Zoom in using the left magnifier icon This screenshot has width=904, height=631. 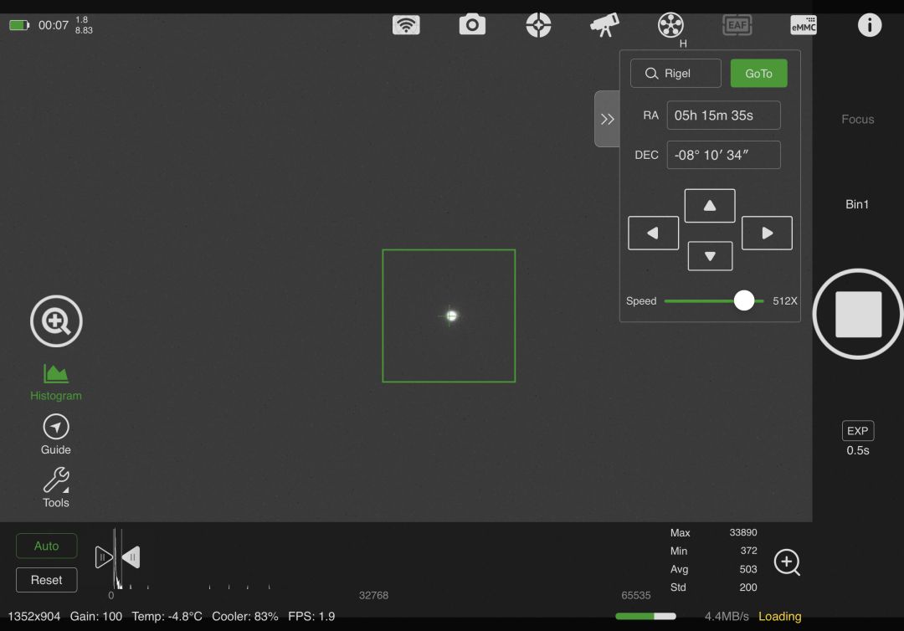(x=56, y=321)
